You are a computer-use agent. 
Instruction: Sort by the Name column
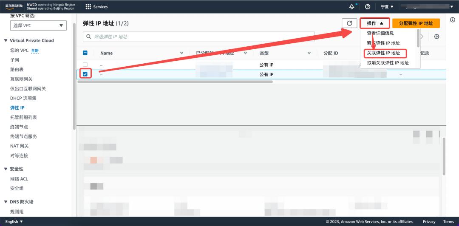pyautogui.click(x=181, y=53)
